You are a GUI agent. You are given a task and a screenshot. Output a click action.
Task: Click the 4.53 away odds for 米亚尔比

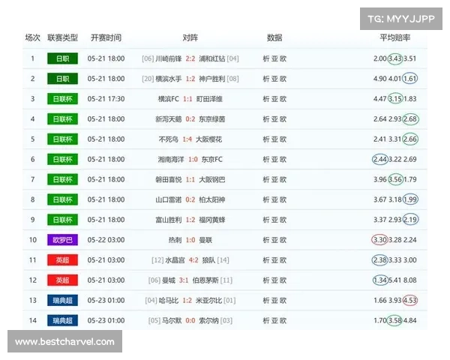(410, 300)
